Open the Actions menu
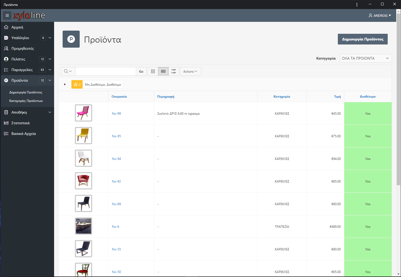The image size is (401, 277). click(x=191, y=71)
